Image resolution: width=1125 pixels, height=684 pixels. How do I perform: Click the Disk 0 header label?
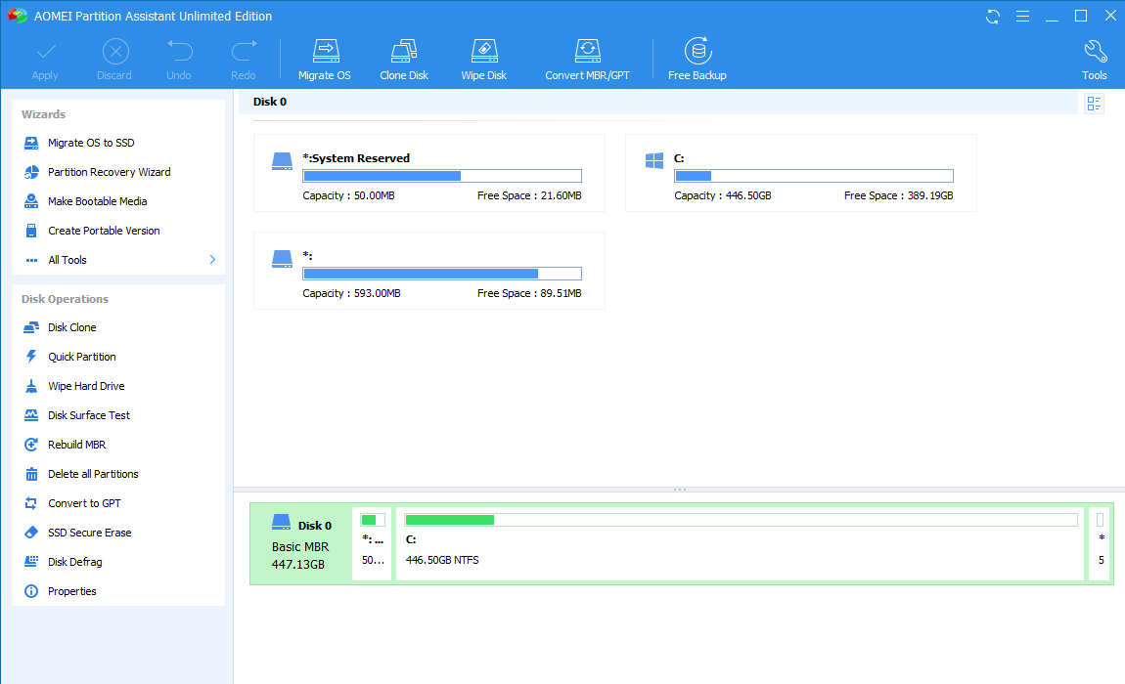coord(270,102)
